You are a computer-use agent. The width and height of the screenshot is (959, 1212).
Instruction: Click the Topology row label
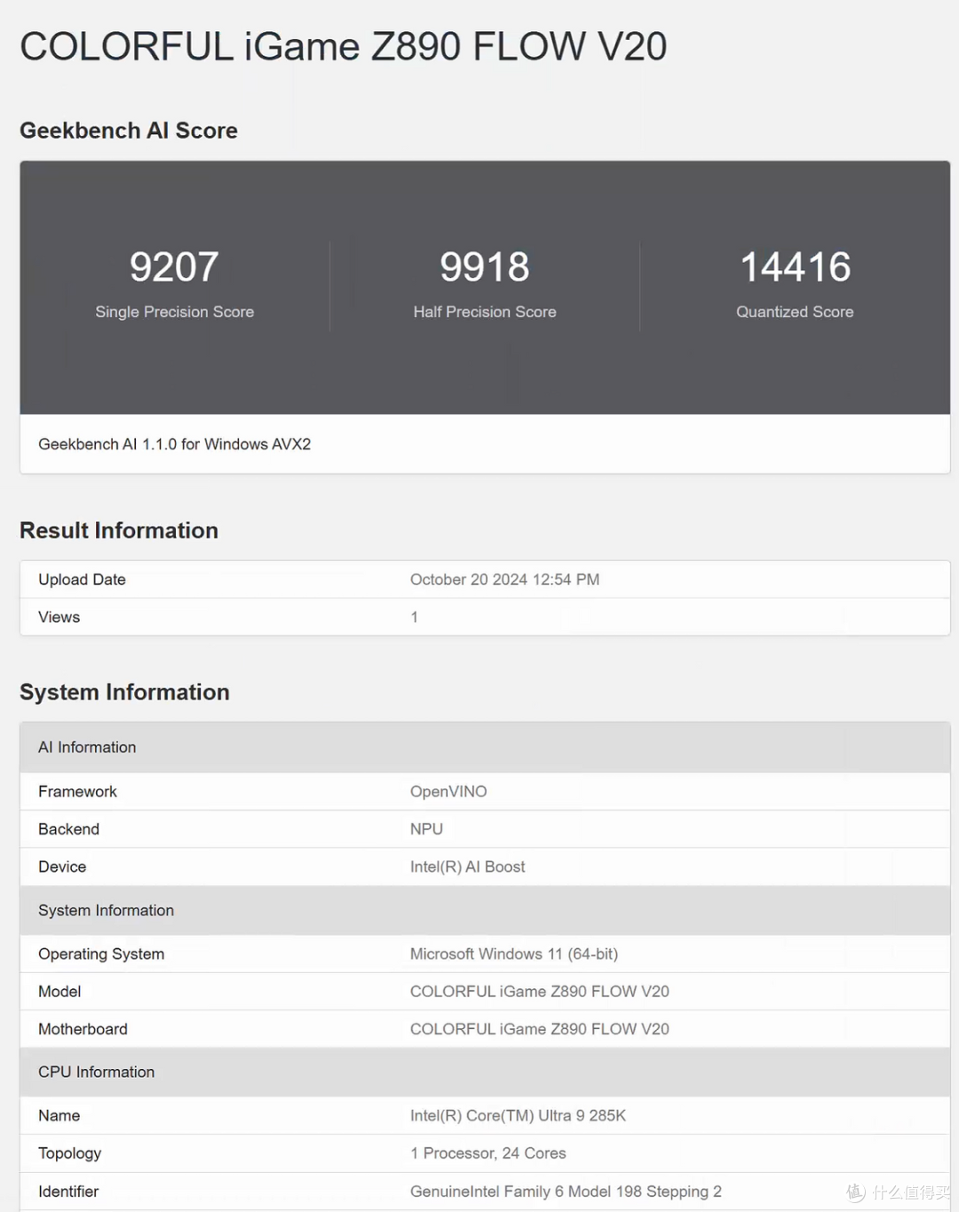69,1153
